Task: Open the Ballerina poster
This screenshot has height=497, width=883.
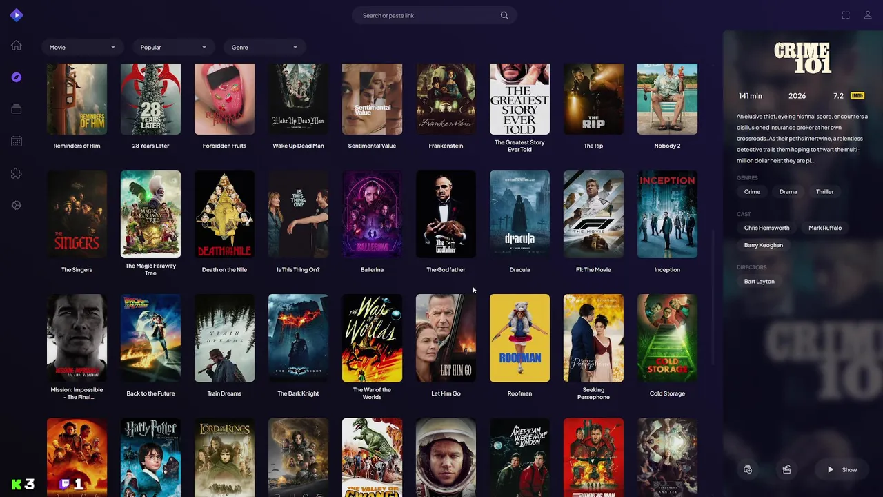Action: [x=372, y=214]
